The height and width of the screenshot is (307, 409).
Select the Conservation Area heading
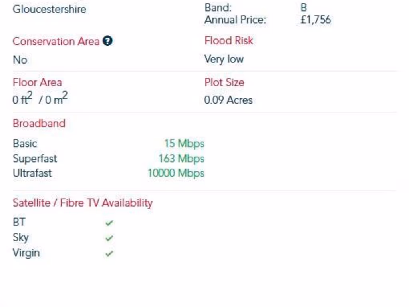56,41
